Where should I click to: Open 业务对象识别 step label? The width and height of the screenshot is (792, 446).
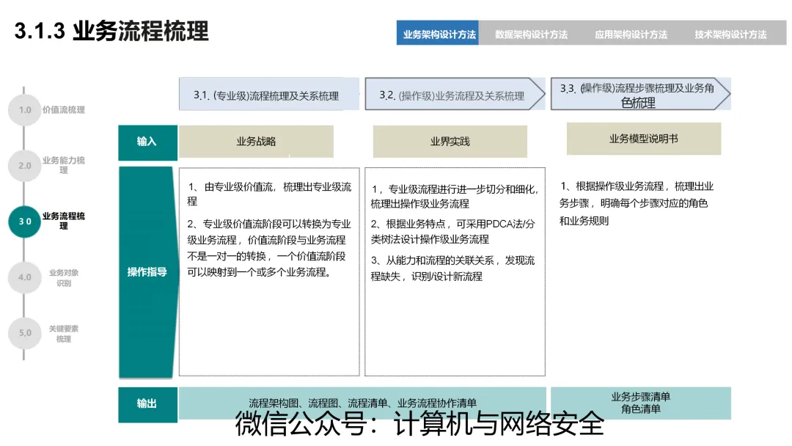point(64,277)
